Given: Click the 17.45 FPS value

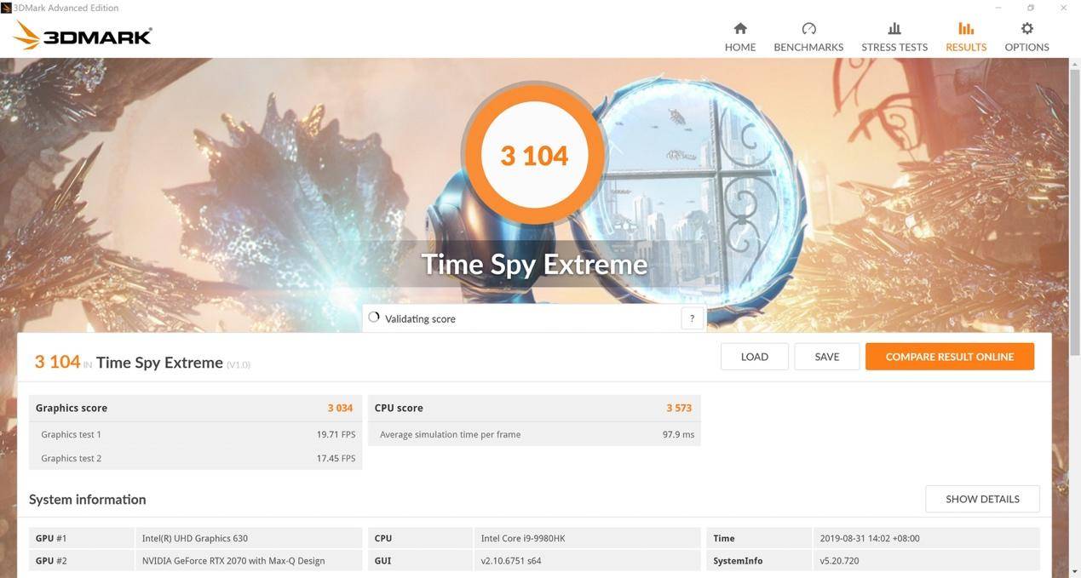Looking at the screenshot, I should click(x=336, y=458).
